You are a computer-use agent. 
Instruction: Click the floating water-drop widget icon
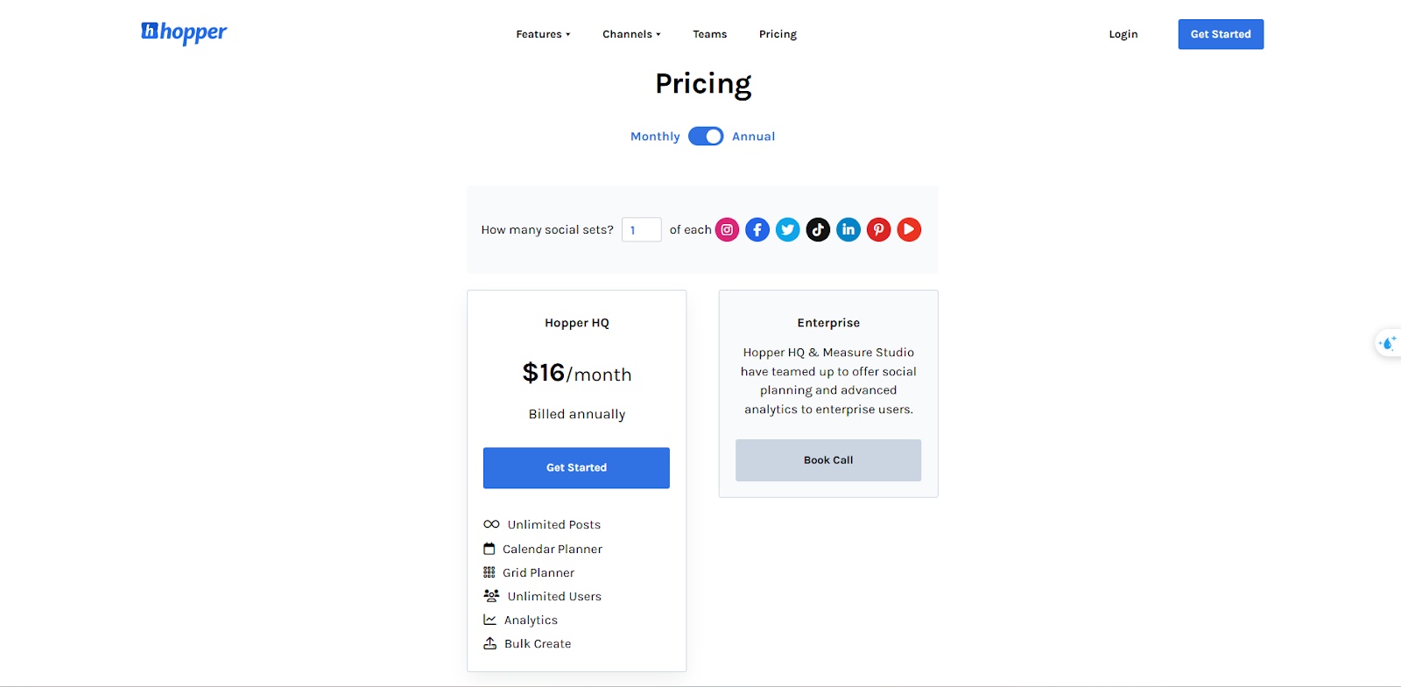(1388, 344)
